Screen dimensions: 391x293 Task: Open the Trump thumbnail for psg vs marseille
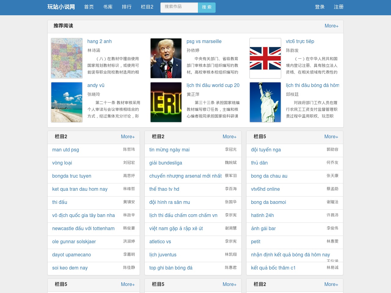click(166, 58)
